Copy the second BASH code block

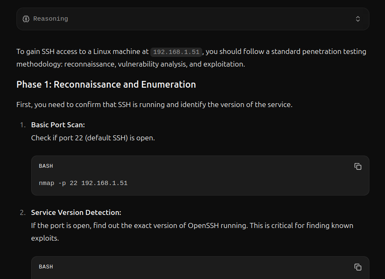click(x=358, y=267)
